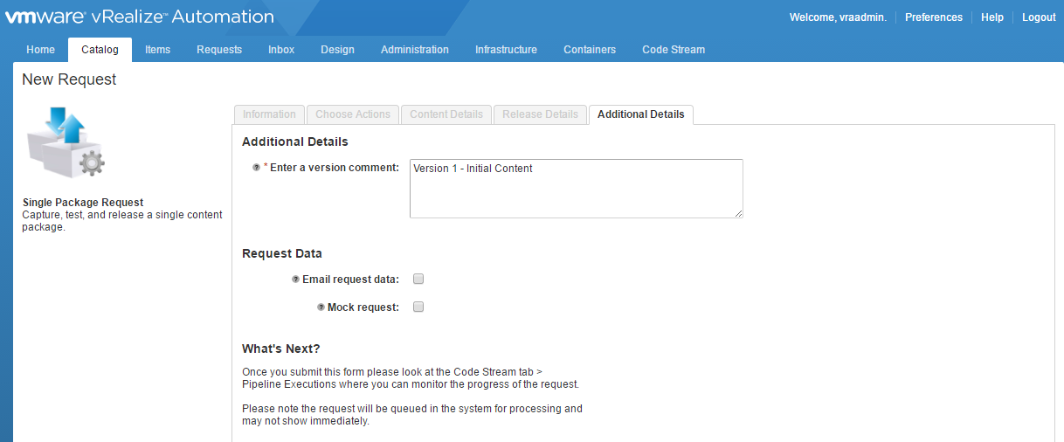Image resolution: width=1064 pixels, height=442 pixels.
Task: Open the Requests tab
Action: click(219, 50)
